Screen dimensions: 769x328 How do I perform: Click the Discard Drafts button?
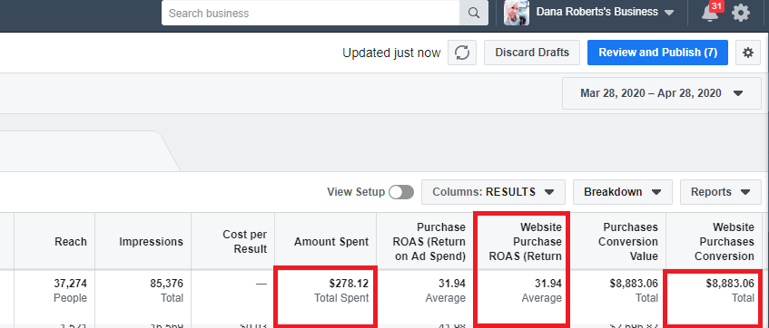pyautogui.click(x=532, y=53)
